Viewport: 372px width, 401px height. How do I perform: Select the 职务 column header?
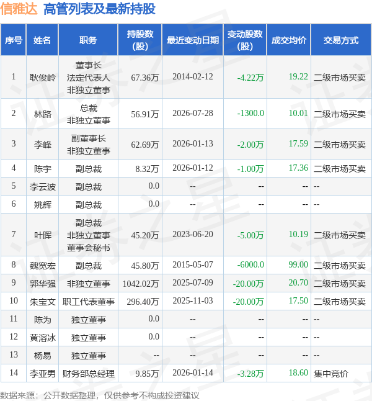pos(88,40)
